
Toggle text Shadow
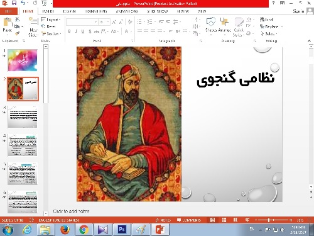(90, 31)
